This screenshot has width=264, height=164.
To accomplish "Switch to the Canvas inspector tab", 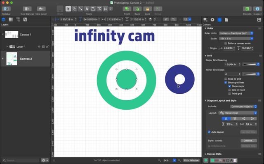I will coord(219,20).
